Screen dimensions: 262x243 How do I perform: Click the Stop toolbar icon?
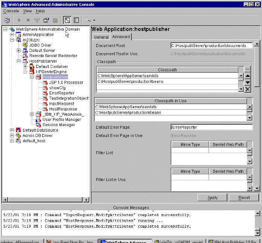click(28, 20)
